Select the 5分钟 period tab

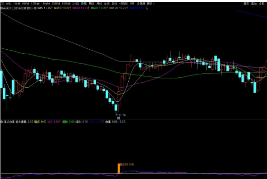point(26,4)
